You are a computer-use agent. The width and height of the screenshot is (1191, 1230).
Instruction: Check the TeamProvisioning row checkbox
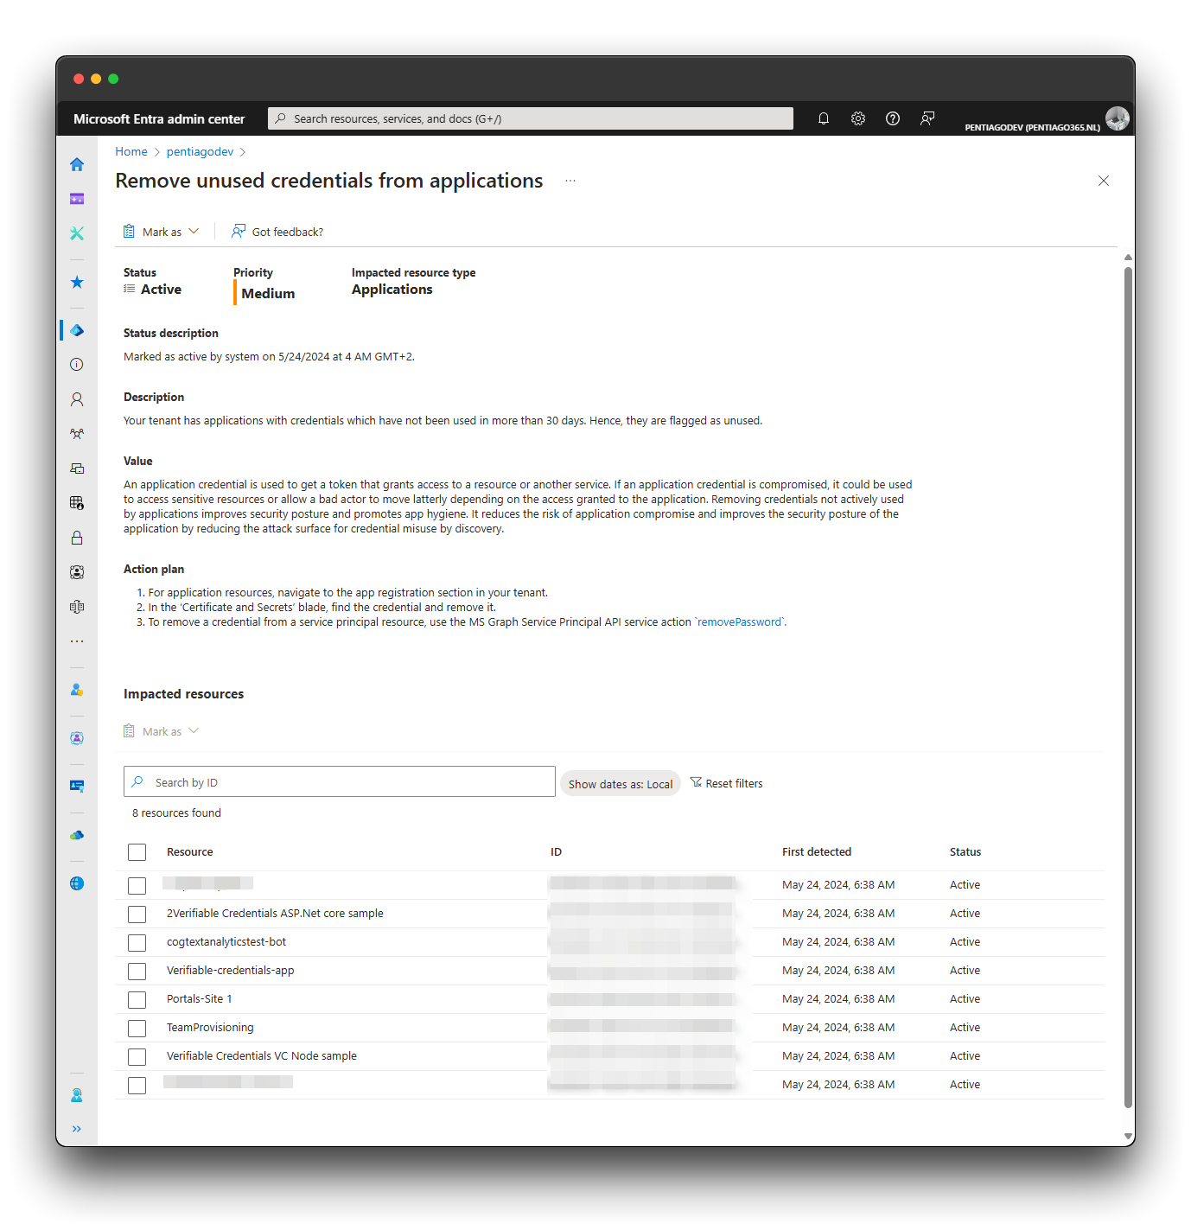pyautogui.click(x=137, y=1029)
